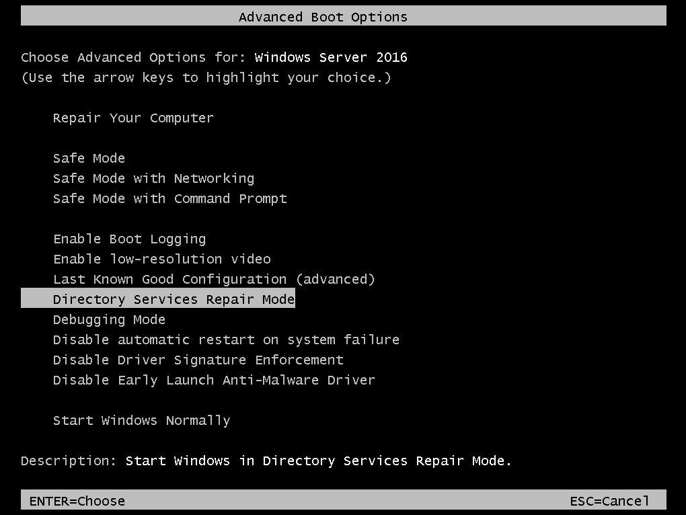Choose Enable low-resolution video
This screenshot has height=515, width=686.
click(161, 260)
